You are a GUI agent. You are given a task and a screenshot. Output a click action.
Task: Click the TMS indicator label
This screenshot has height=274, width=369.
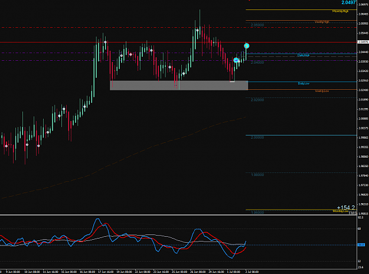click(352, 213)
